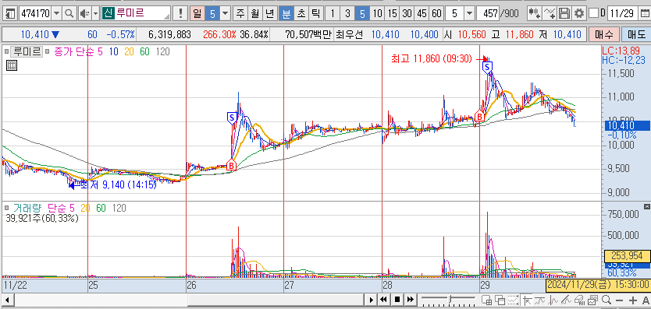
Task: Save the chart with the floppy disk icon
Action: tap(564, 14)
